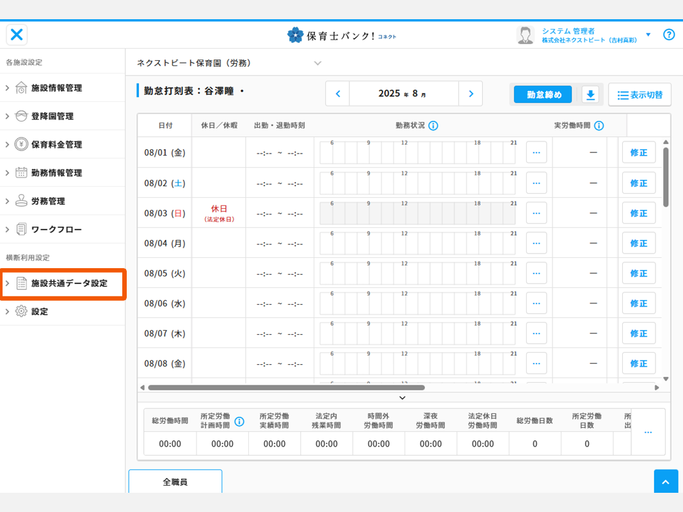Click 修正 for the 08/04 (月) row
This screenshot has height=512, width=683.
tap(638, 243)
